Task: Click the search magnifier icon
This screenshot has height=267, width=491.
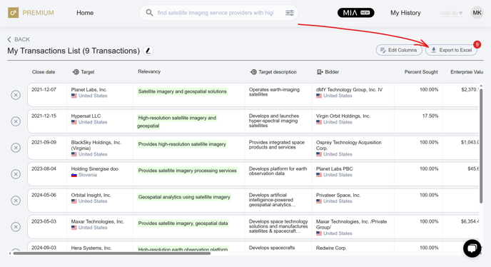Action: point(149,13)
